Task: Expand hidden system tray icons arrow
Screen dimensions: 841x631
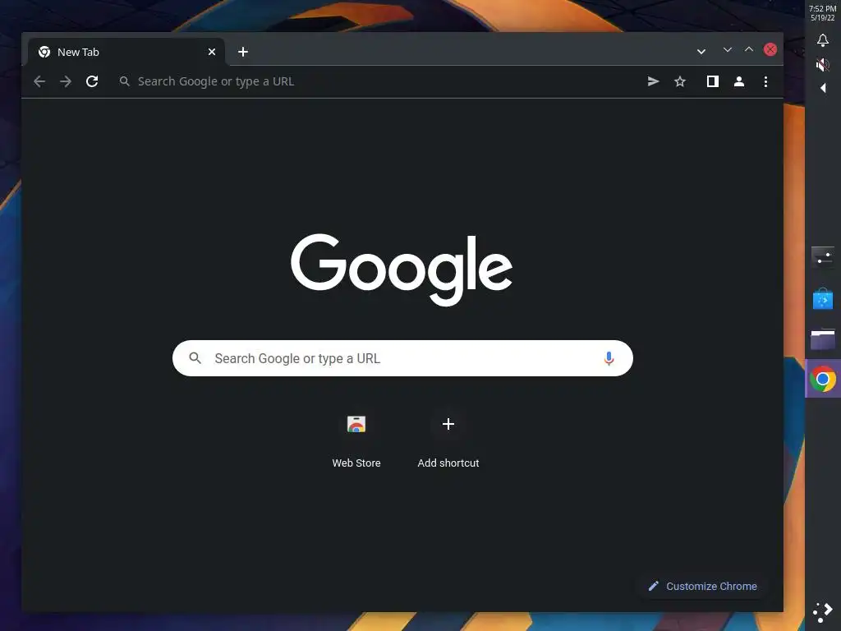Action: pyautogui.click(x=823, y=88)
